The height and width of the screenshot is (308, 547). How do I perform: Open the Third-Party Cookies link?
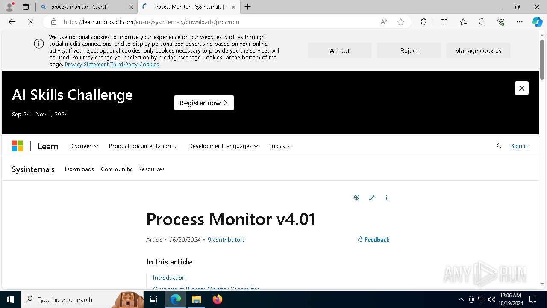[x=135, y=65]
